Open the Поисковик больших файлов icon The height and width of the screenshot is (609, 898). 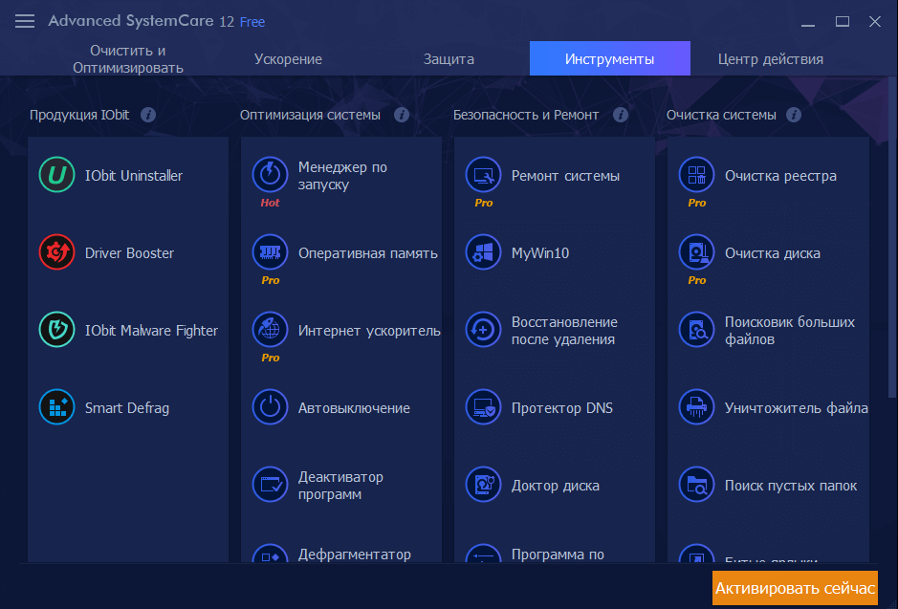click(x=696, y=331)
